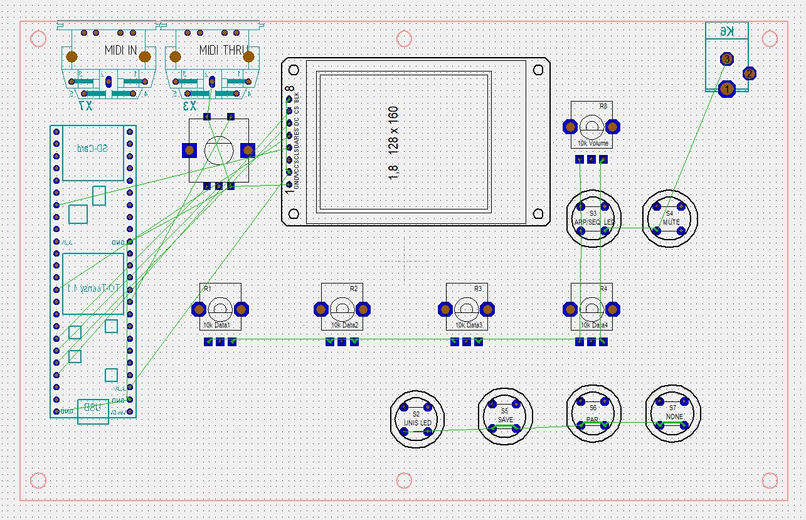Viewport: 806px width, 520px height.
Task: Click pad 1 of the K6 jack
Action: (726, 89)
